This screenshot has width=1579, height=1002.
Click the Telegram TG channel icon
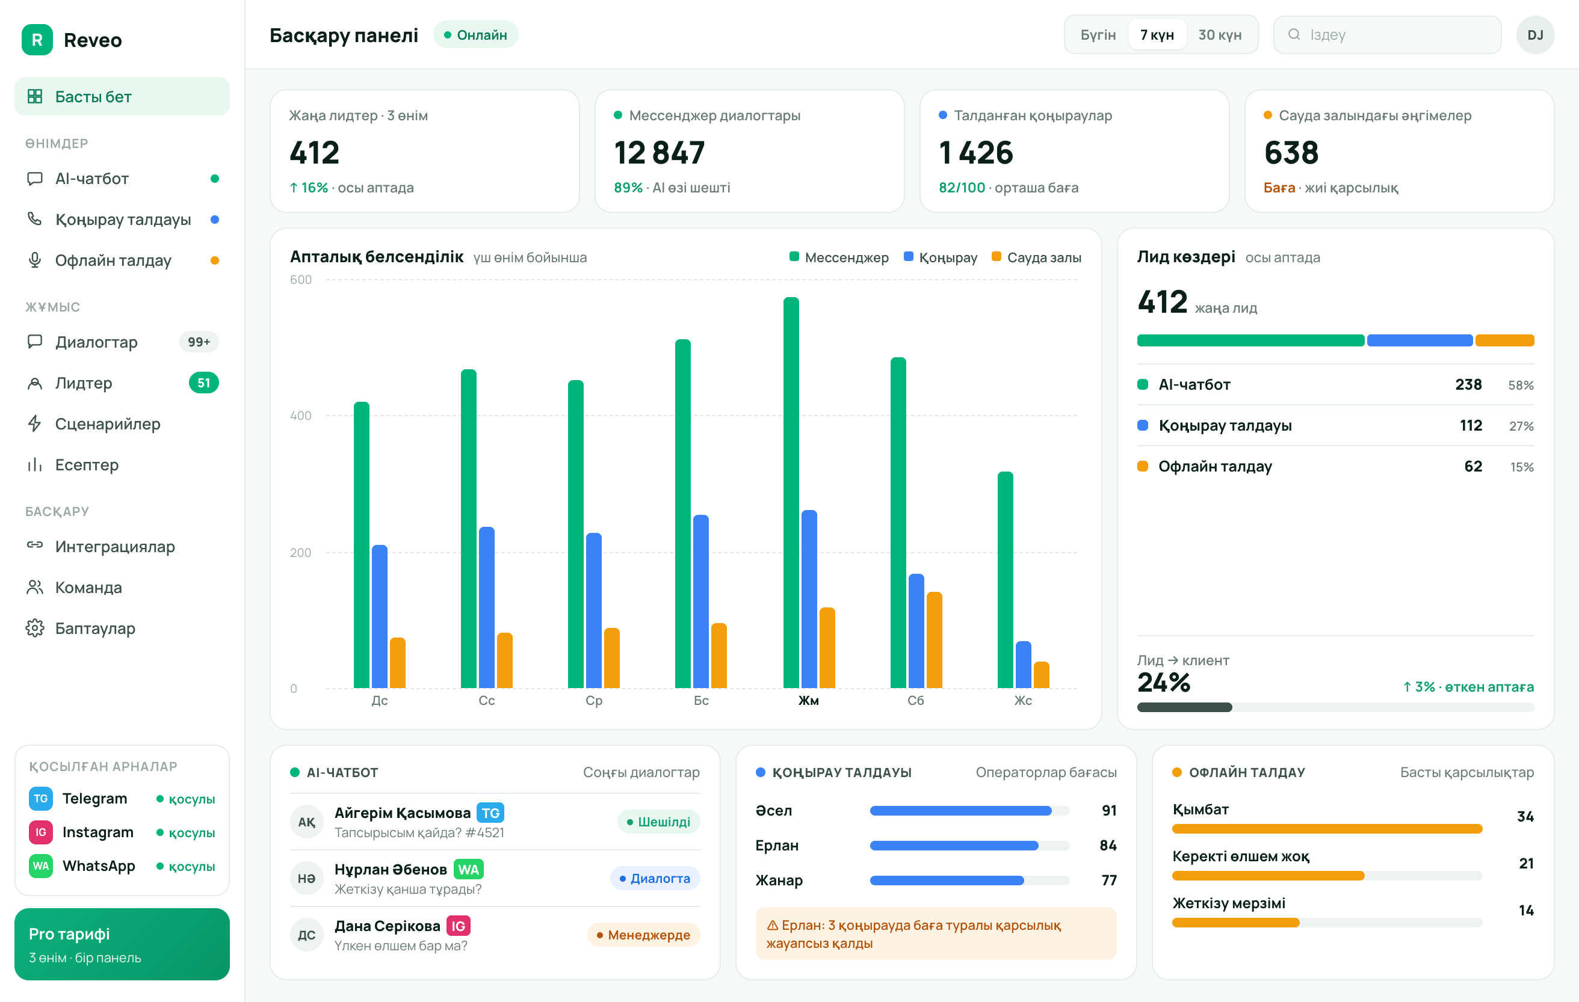(41, 798)
